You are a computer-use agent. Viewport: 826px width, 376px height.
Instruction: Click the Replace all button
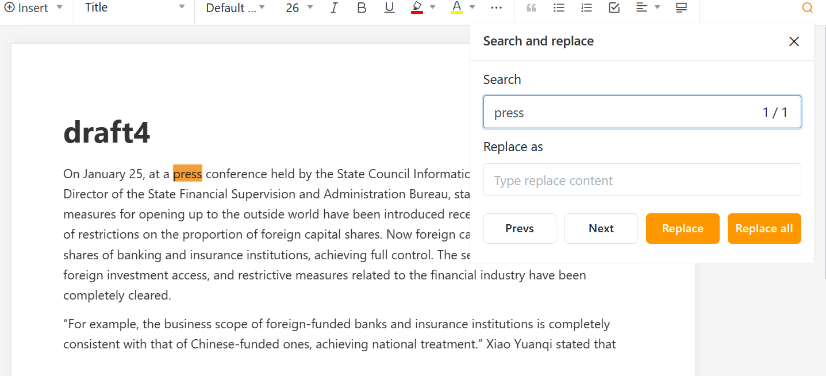tap(764, 228)
